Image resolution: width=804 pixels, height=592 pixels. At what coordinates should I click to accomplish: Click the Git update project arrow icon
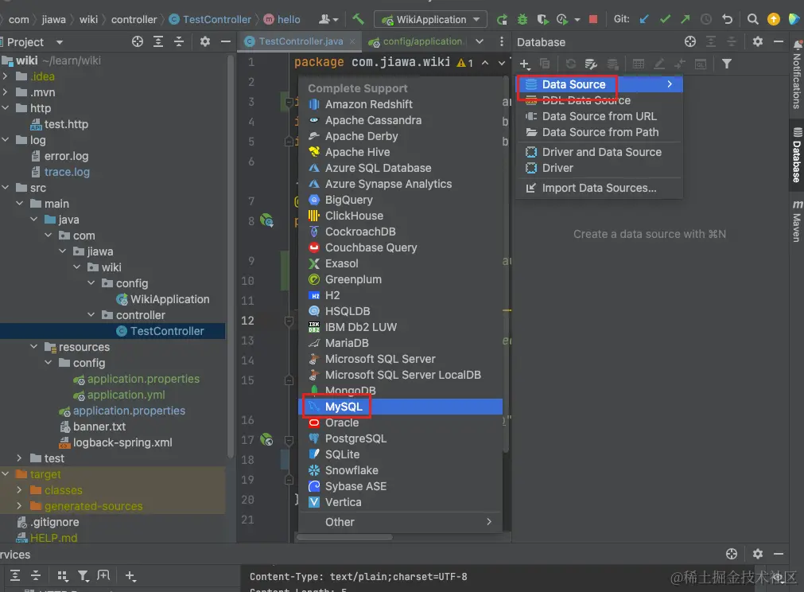pyautogui.click(x=644, y=19)
